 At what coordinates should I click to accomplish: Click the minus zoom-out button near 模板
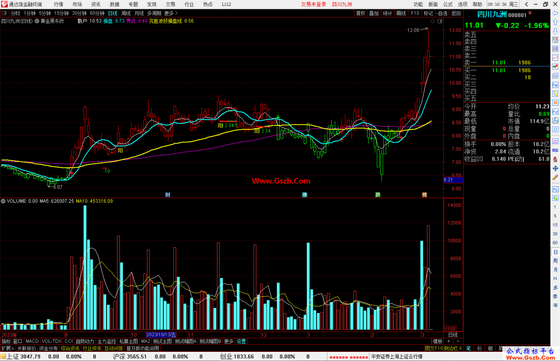(458, 341)
